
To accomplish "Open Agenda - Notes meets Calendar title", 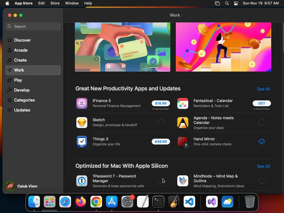I will pos(214,120).
